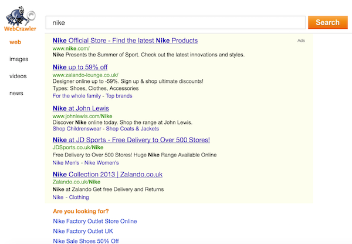Click the Are you looking for? heading
The image size is (352, 244).
tap(81, 211)
